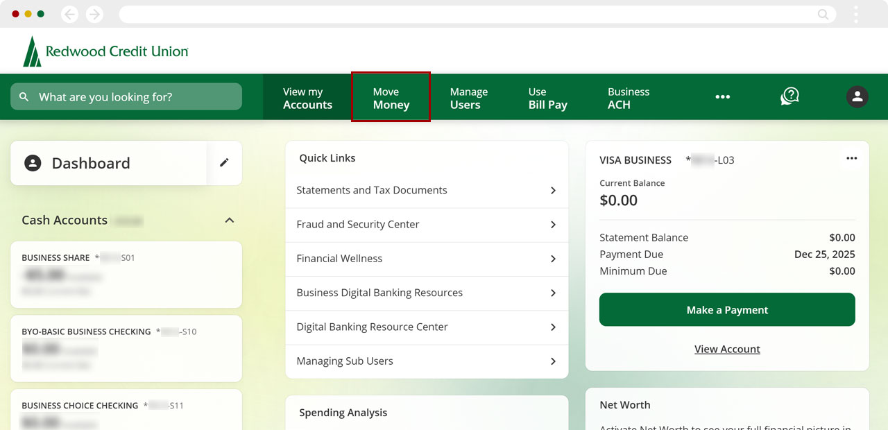The image size is (888, 430).
Task: Click the browser forward arrow
Action: [94, 14]
